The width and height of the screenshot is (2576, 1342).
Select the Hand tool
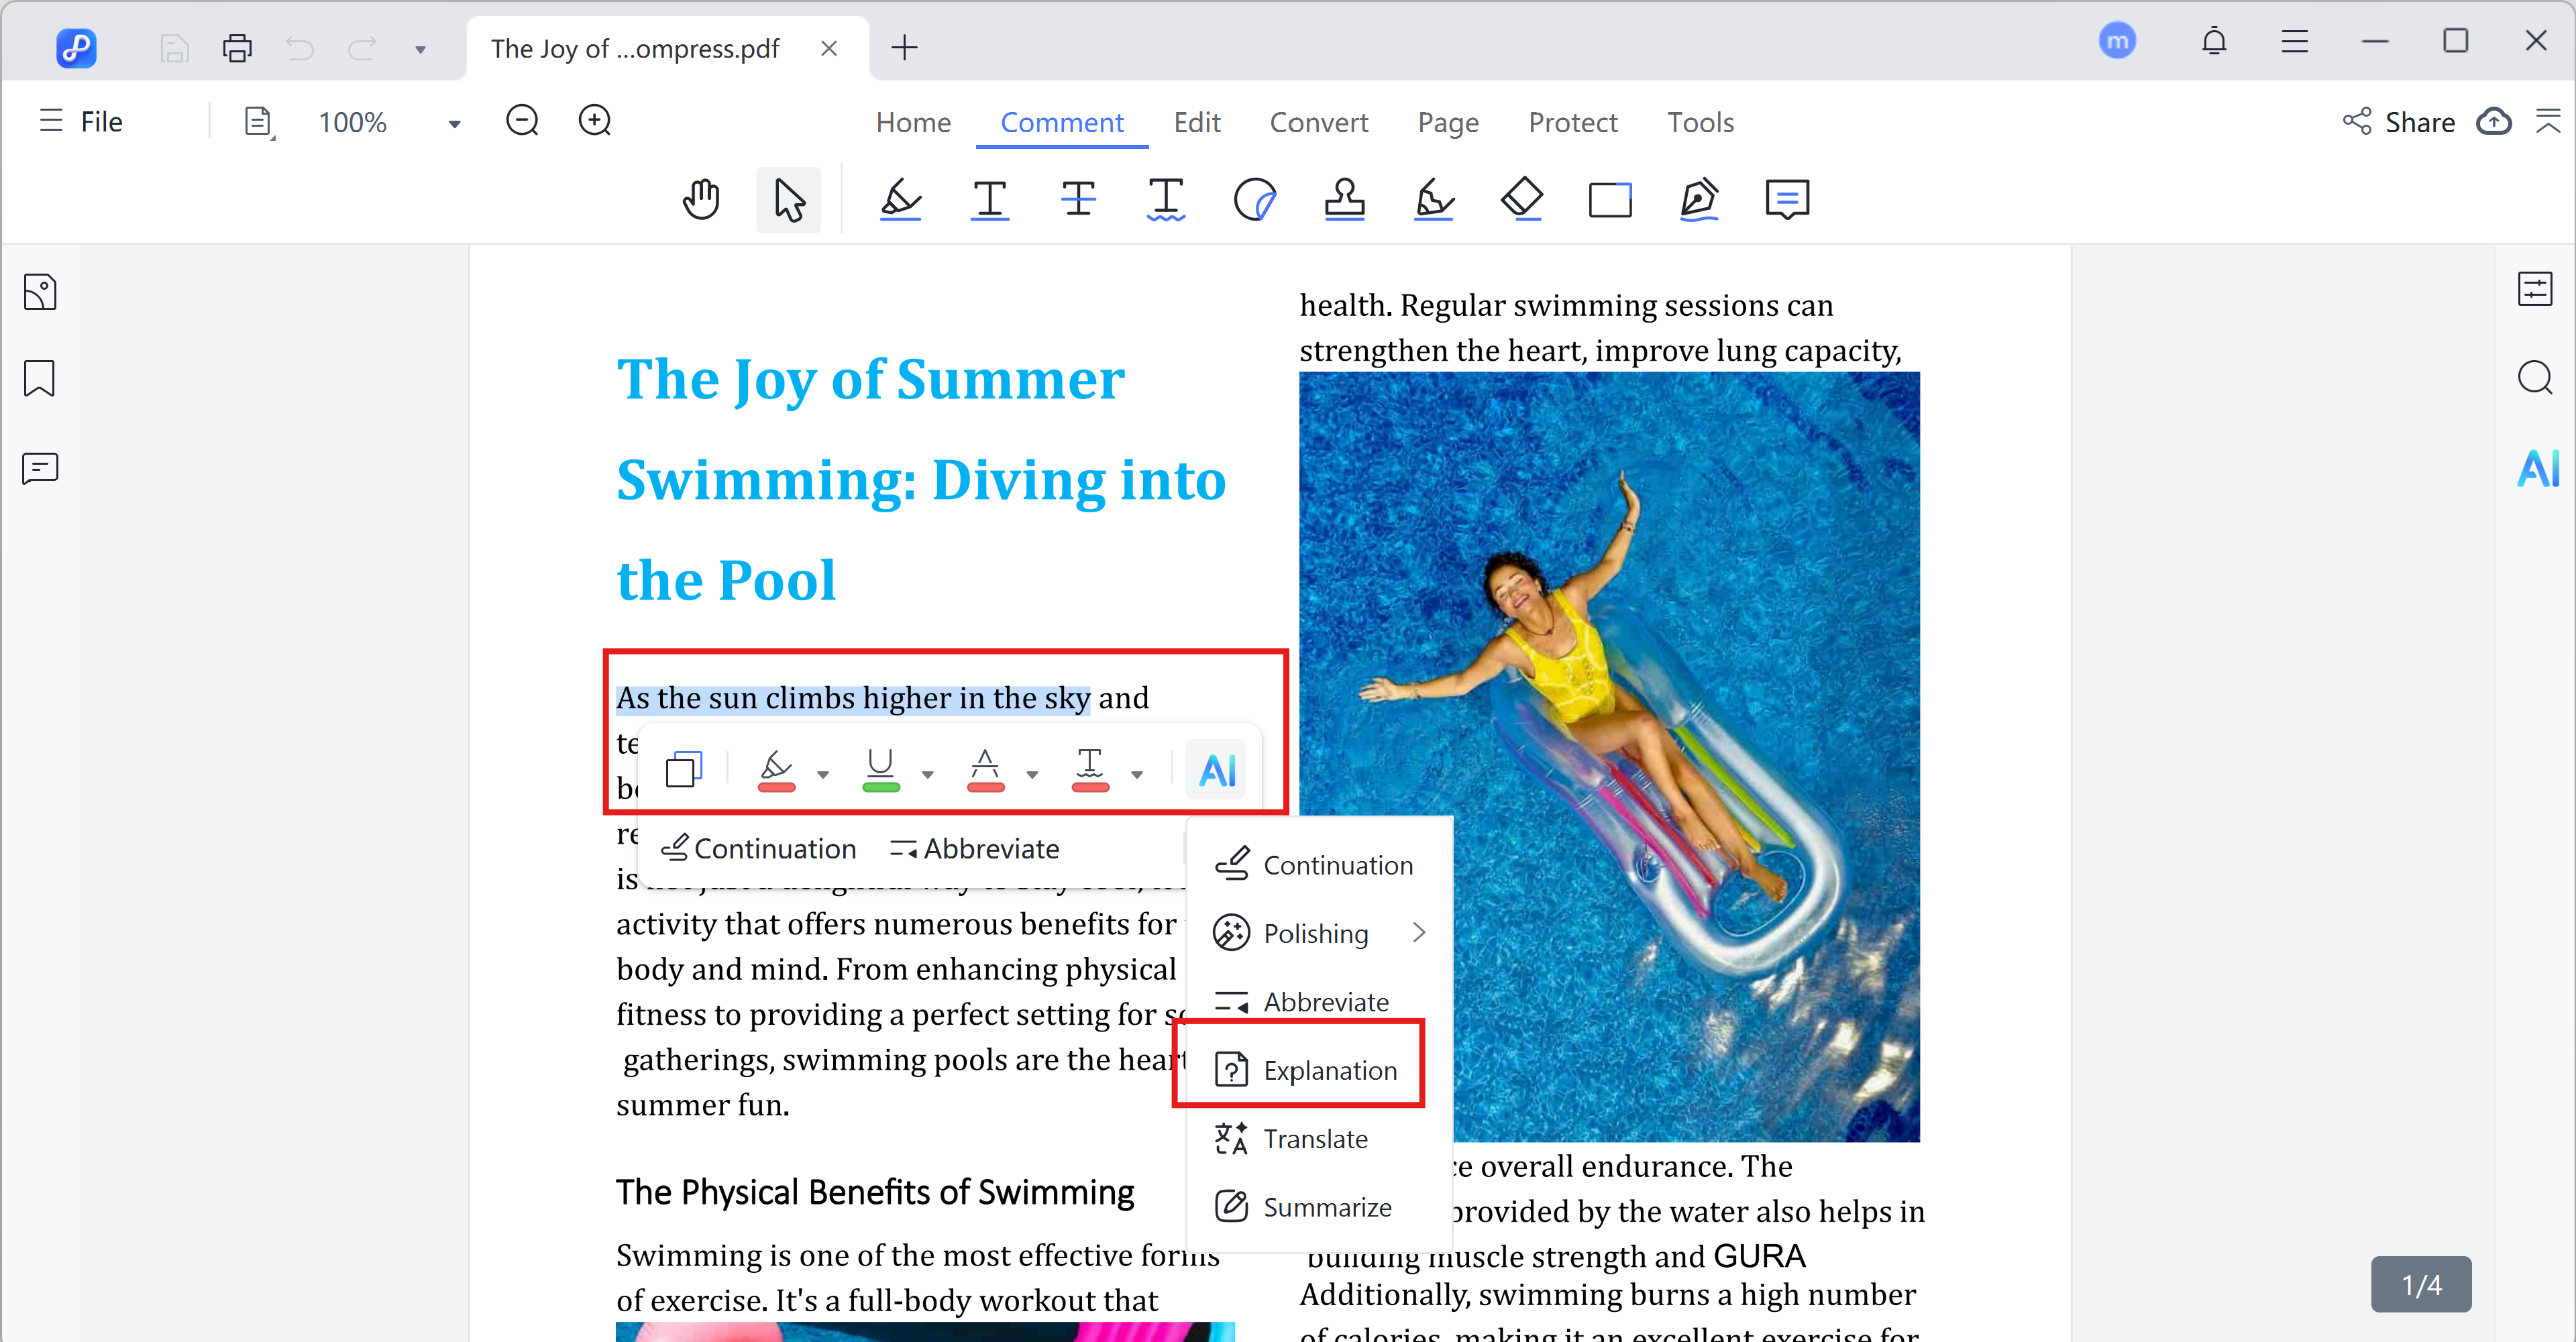click(701, 199)
